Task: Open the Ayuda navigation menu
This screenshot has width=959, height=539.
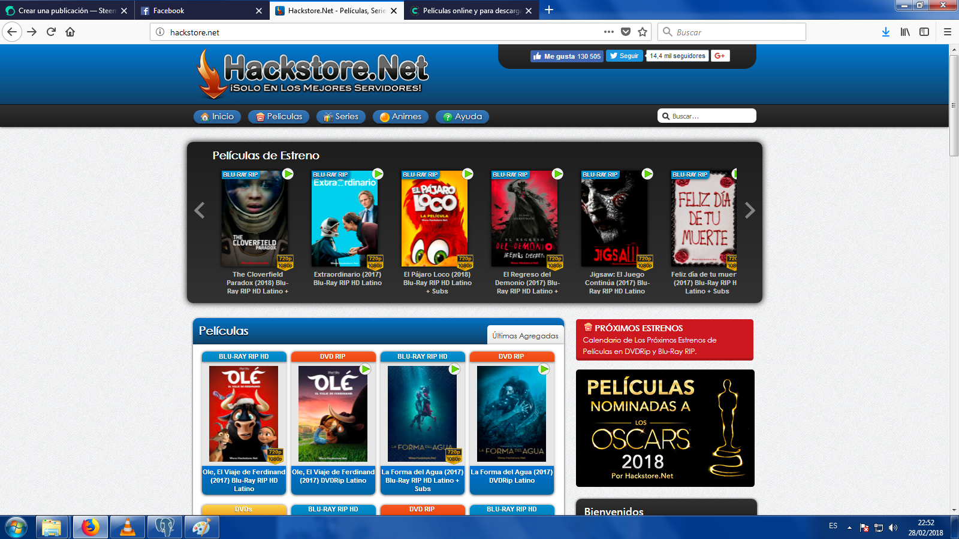Action: click(462, 117)
